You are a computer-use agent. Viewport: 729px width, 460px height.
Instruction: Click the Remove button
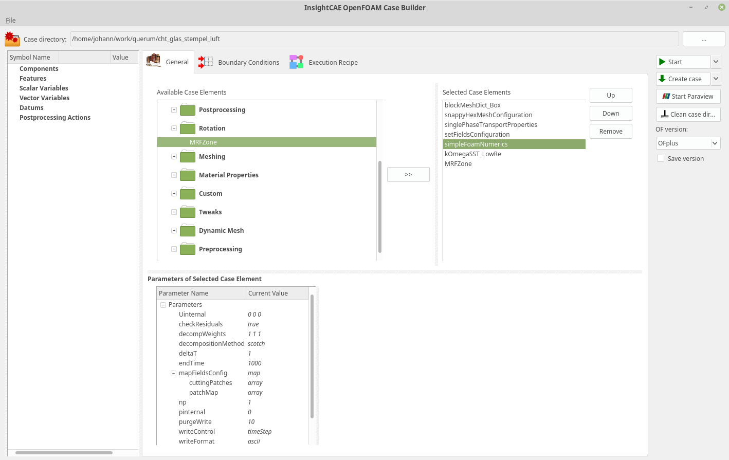[x=611, y=131]
